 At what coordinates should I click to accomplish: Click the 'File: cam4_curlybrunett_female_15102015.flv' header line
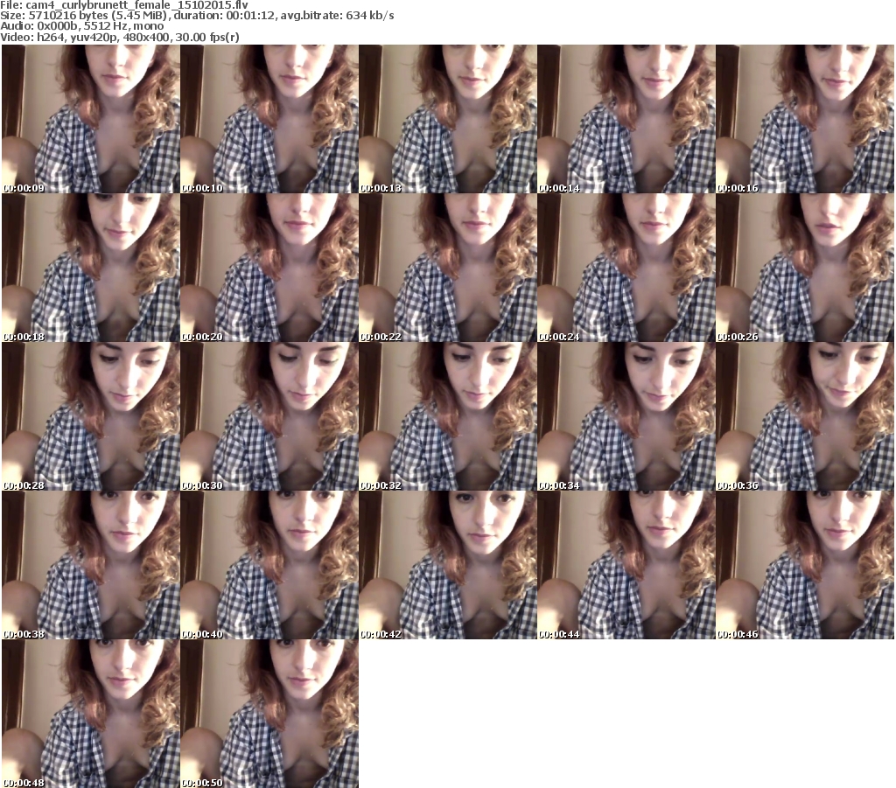(124, 5)
